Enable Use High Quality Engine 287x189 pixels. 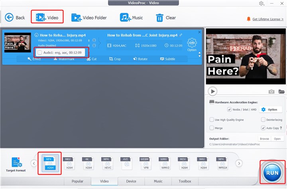pyautogui.click(x=212, y=120)
